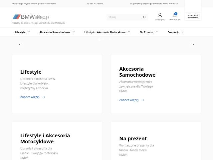Click text Ubrania i akcesoria BMW Lifestyle
The height and width of the screenshot is (160, 213).
tap(38, 83)
